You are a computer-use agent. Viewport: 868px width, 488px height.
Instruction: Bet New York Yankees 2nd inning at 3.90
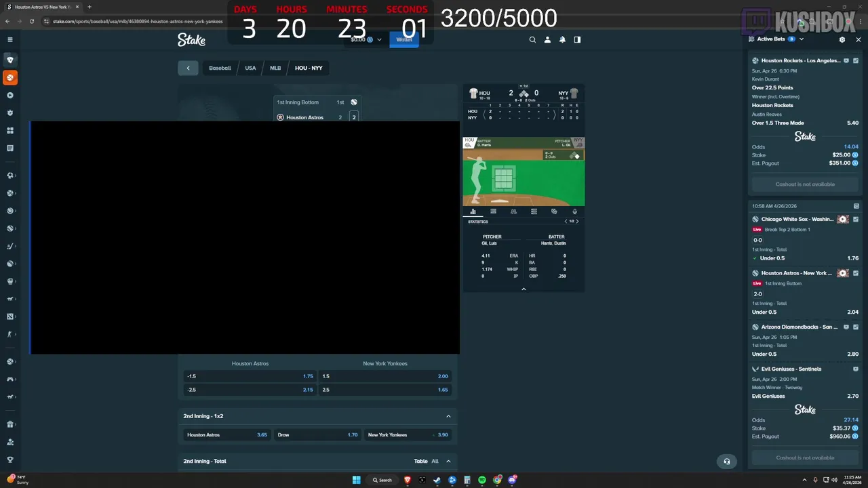[408, 434]
